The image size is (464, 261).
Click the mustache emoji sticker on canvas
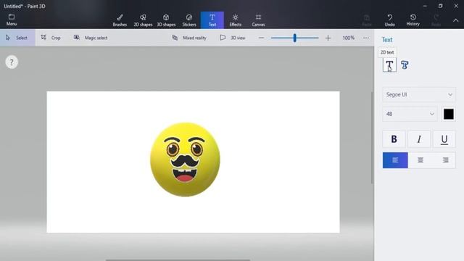[x=185, y=159]
